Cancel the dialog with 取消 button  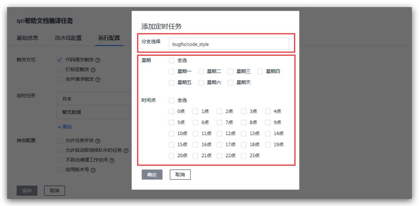(180, 175)
